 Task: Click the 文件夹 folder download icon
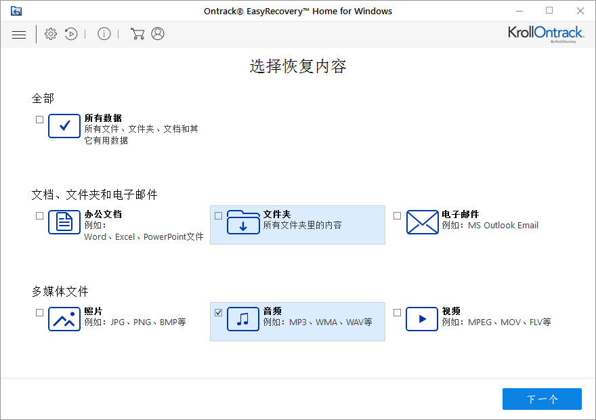(243, 222)
